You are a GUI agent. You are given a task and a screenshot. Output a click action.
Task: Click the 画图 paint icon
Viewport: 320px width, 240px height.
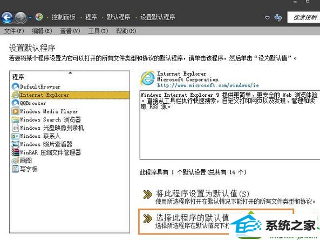(15, 161)
